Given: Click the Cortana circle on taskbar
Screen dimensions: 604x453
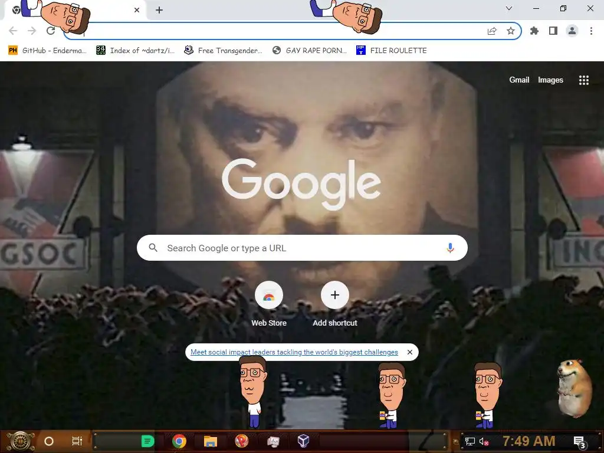Looking at the screenshot, I should coord(49,441).
